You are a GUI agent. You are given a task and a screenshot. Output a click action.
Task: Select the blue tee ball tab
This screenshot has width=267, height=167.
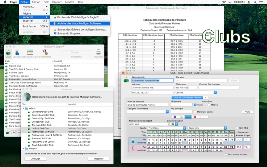pyautogui.click(x=175, y=117)
